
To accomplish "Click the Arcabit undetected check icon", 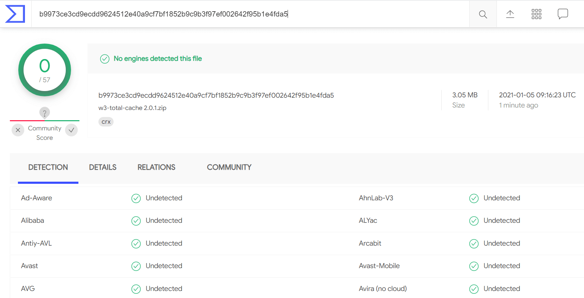I will (474, 244).
